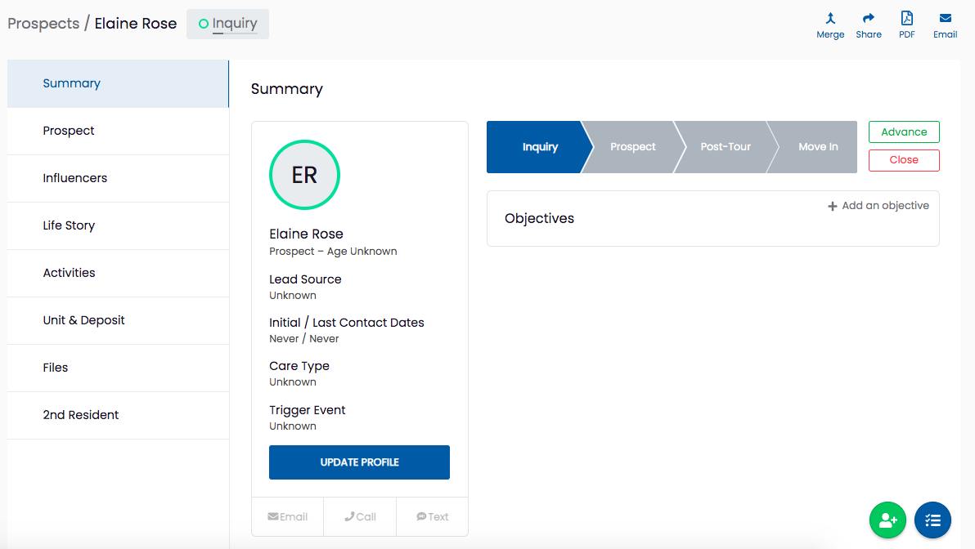This screenshot has height=549, width=975.
Task: Click the Share arrow icon
Action: tap(869, 18)
